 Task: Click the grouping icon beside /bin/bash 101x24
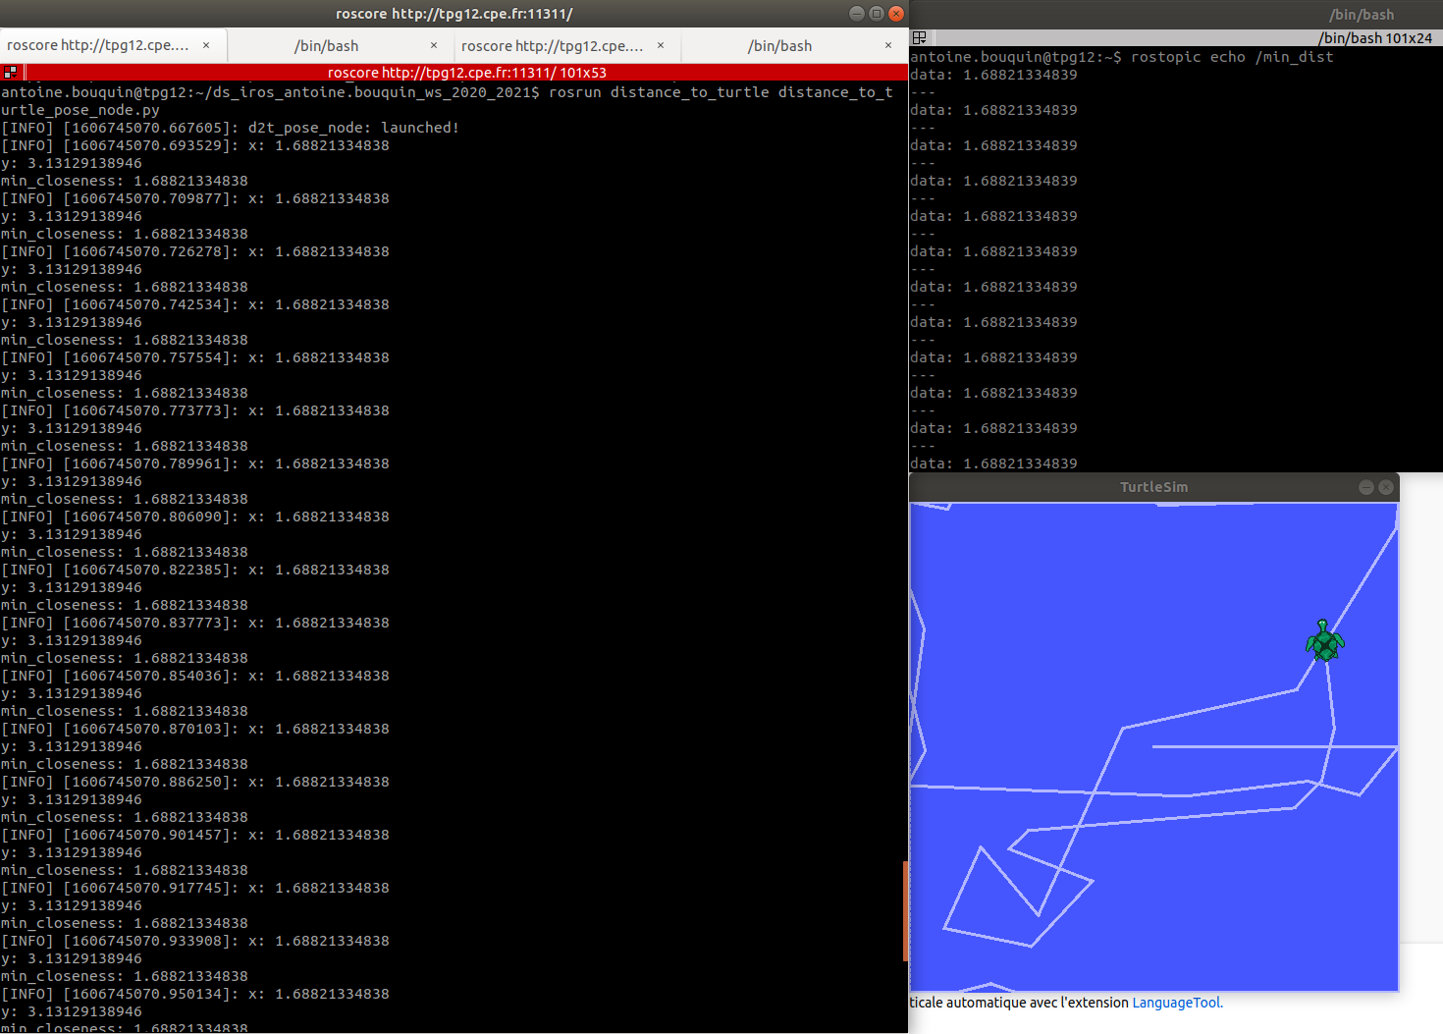[x=920, y=37]
